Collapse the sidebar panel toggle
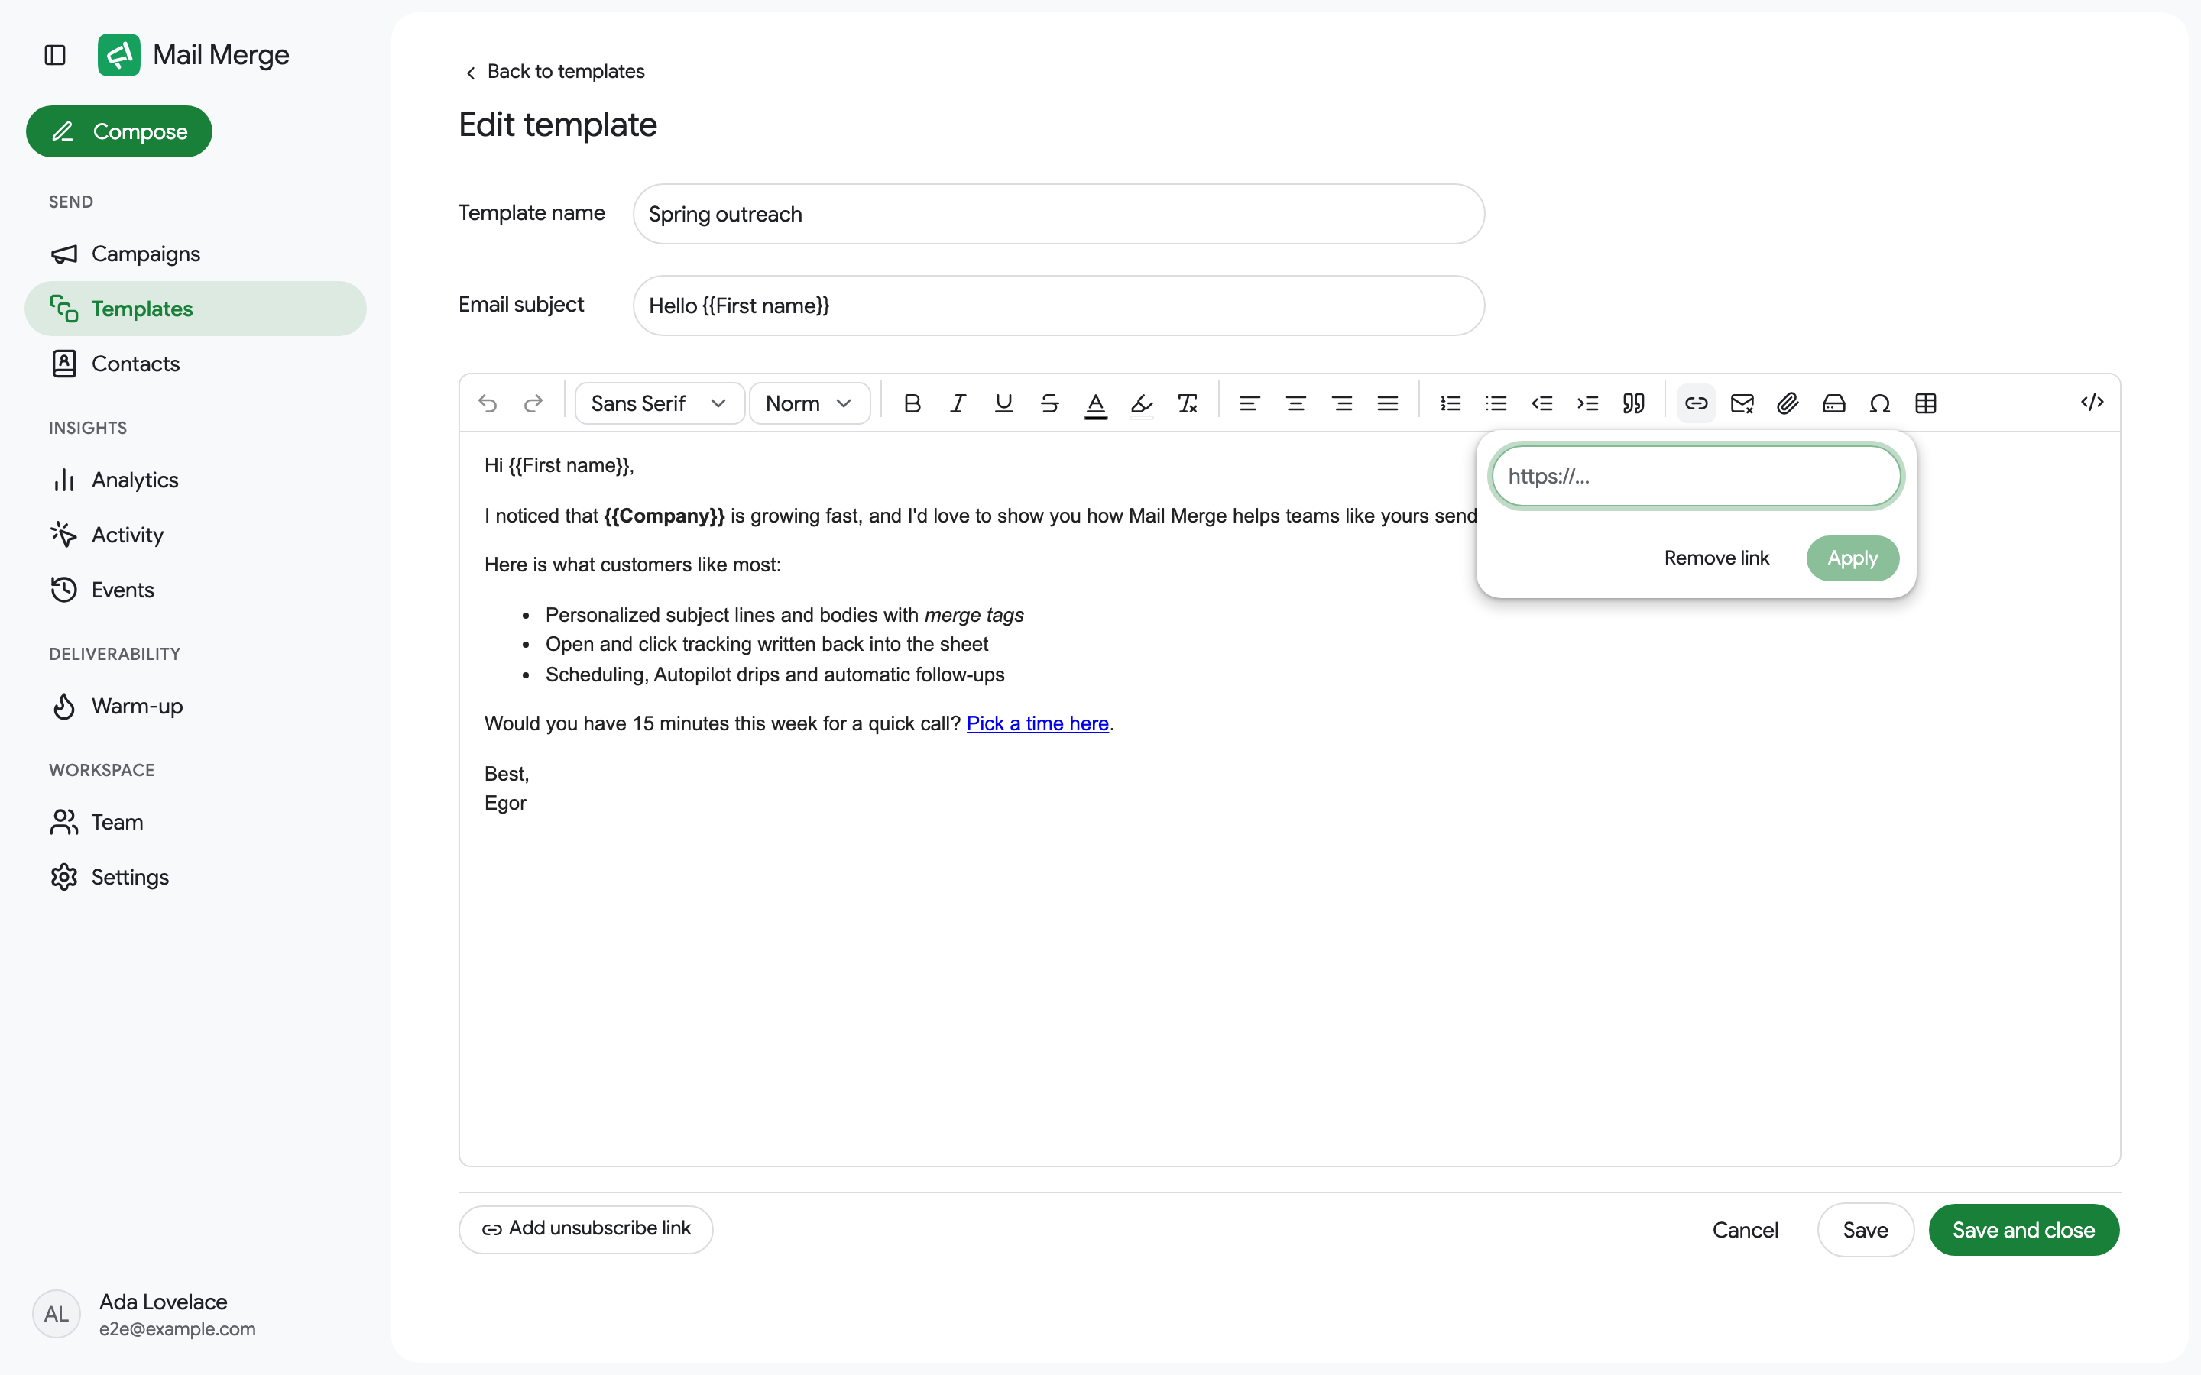This screenshot has width=2201, height=1375. [56, 54]
